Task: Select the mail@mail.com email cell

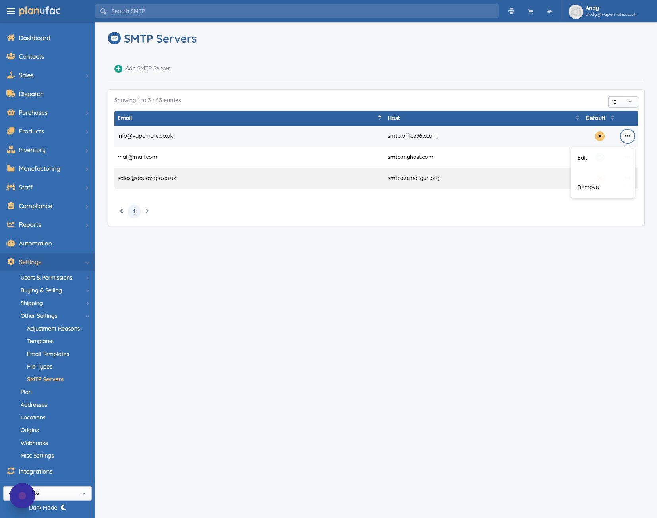Action: click(x=137, y=157)
